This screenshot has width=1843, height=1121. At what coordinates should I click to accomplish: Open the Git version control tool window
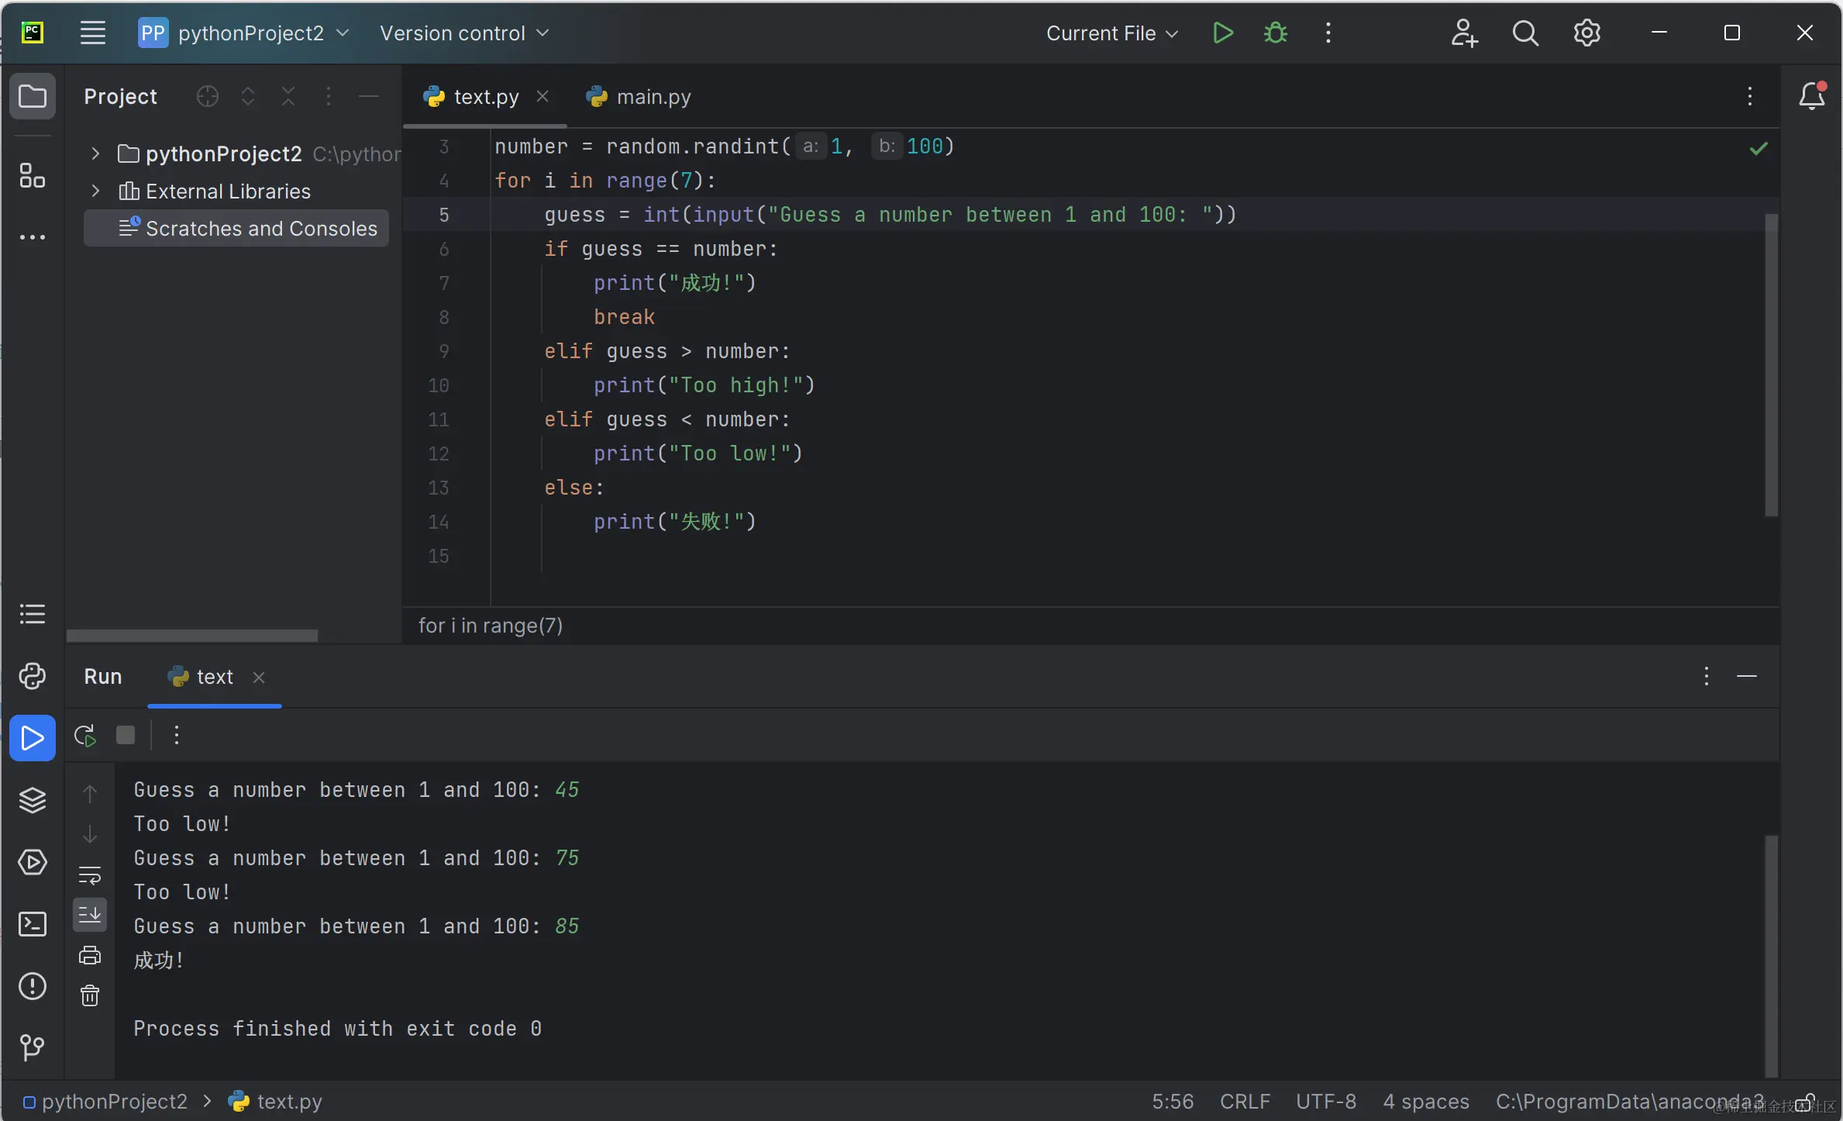pos(32,1048)
